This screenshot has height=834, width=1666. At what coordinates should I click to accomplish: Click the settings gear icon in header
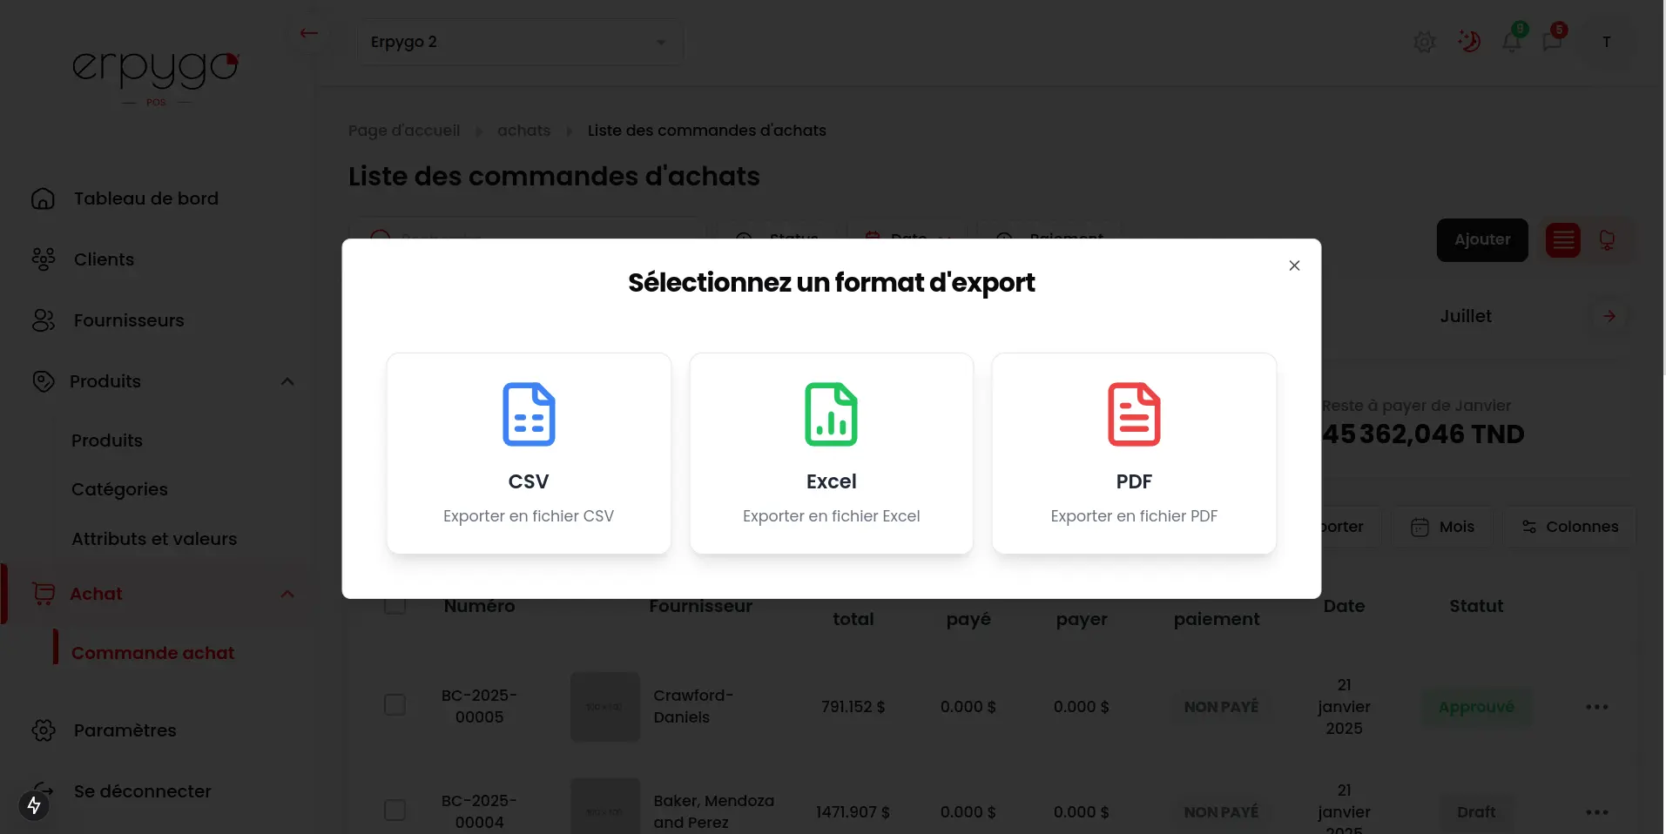[x=1424, y=42]
